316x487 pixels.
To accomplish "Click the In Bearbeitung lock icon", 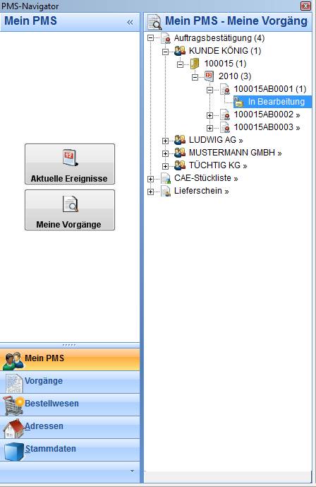I will 238,102.
